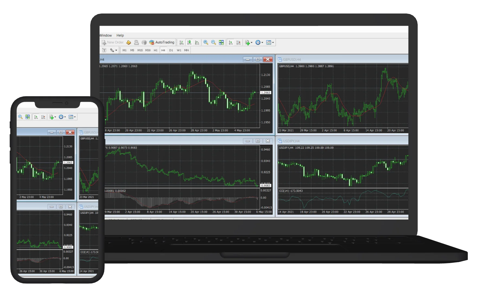Tile windows using the grid icon on laptop
485x298 pixels.
click(221, 42)
